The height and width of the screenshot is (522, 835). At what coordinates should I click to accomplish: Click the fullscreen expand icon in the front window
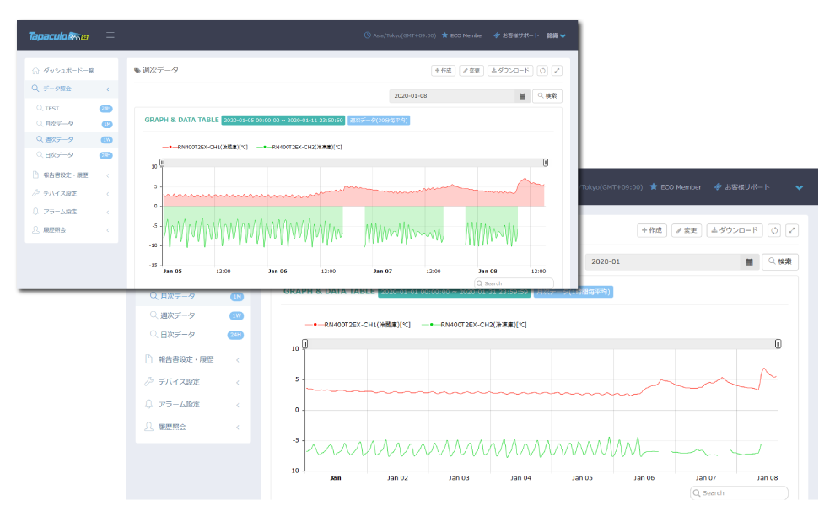557,70
